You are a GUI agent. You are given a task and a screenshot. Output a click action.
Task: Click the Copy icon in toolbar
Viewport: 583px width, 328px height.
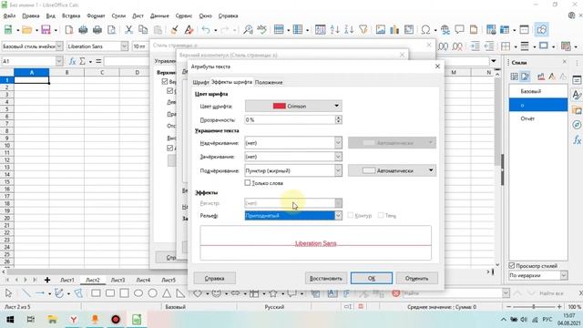click(x=143, y=30)
